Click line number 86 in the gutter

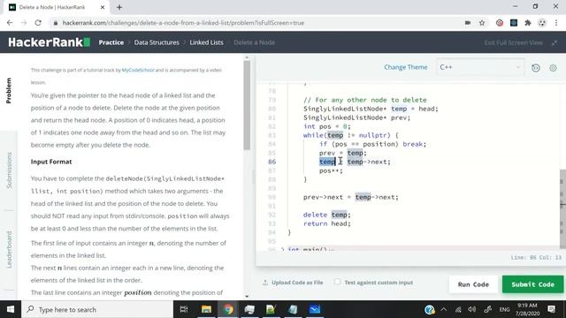click(x=272, y=162)
